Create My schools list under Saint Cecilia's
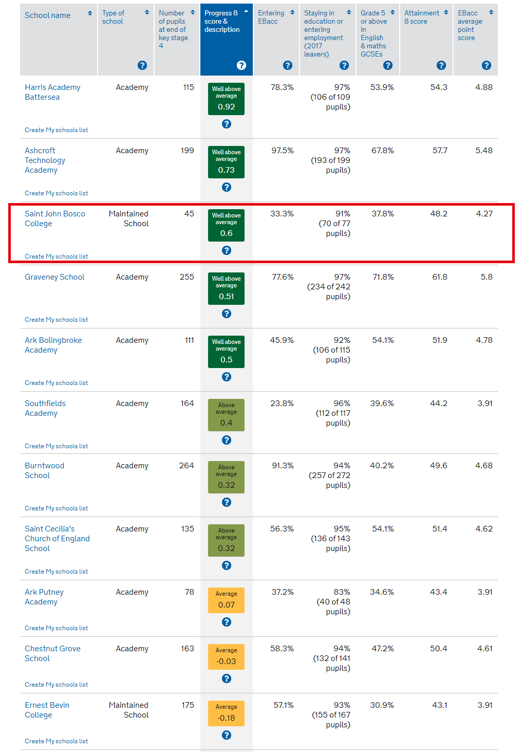The width and height of the screenshot is (522, 752). click(x=57, y=572)
